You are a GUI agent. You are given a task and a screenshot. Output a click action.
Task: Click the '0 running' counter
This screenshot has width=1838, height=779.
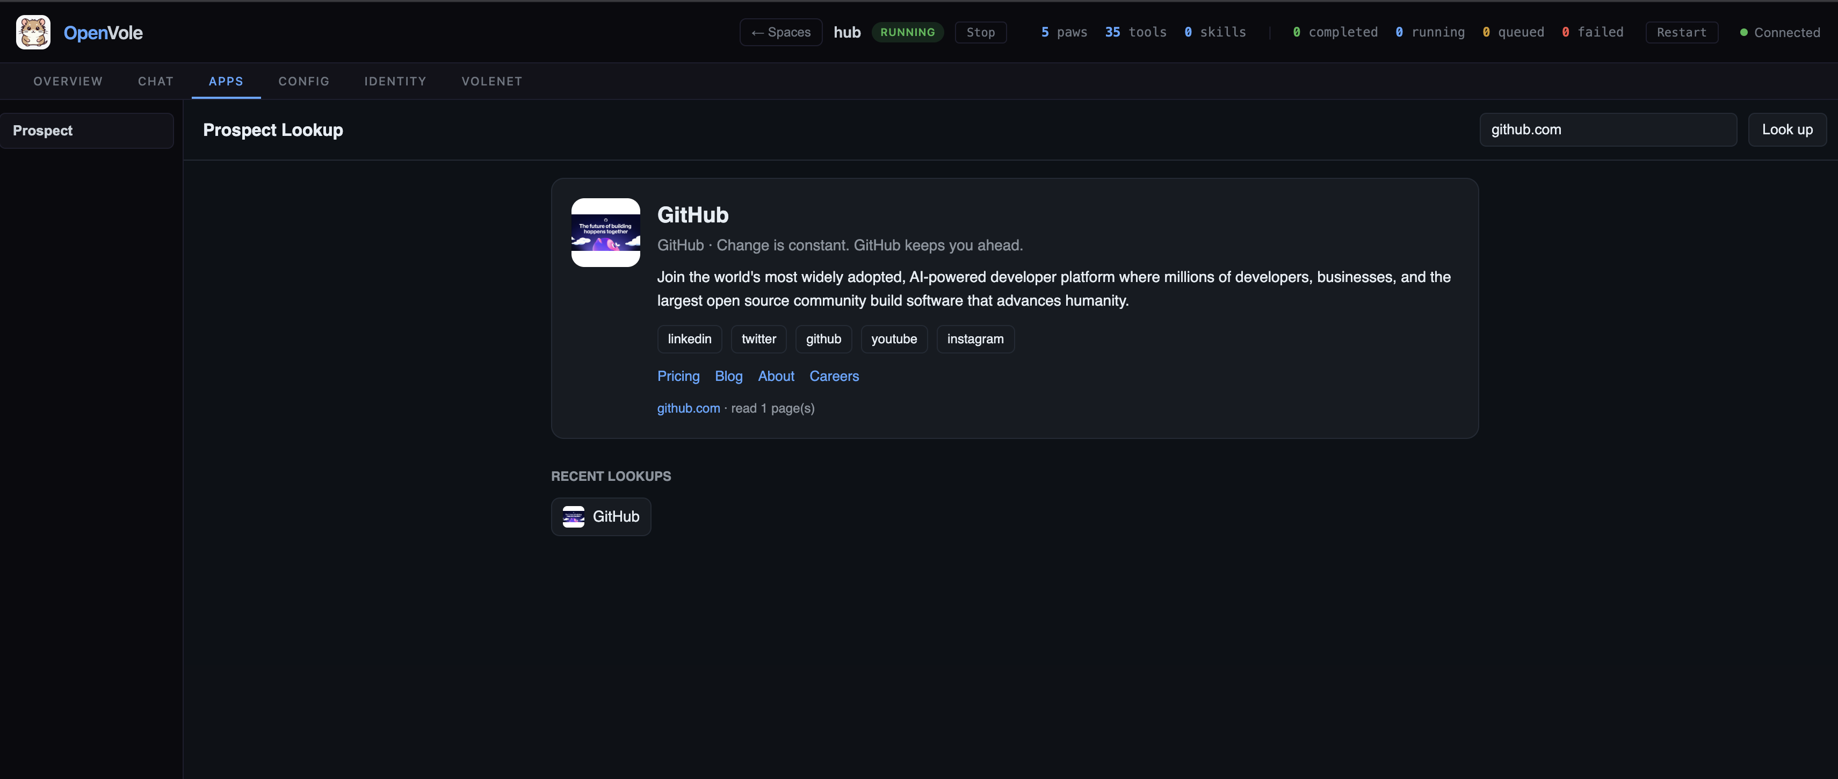[x=1430, y=32]
